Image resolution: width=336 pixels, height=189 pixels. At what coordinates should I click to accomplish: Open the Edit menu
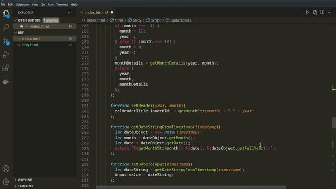point(10,4)
